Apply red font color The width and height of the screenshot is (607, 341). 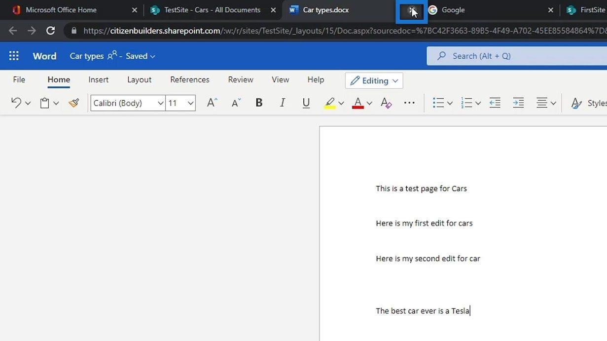[x=358, y=103]
